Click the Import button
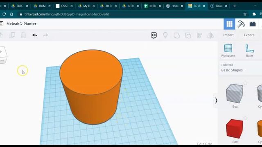262x147 pixels. [228, 35]
